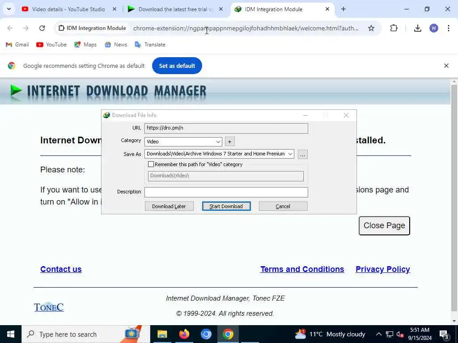Viewport: 458px width, 343px height.
Task: Open Google Chrome from the taskbar
Action: (x=228, y=334)
